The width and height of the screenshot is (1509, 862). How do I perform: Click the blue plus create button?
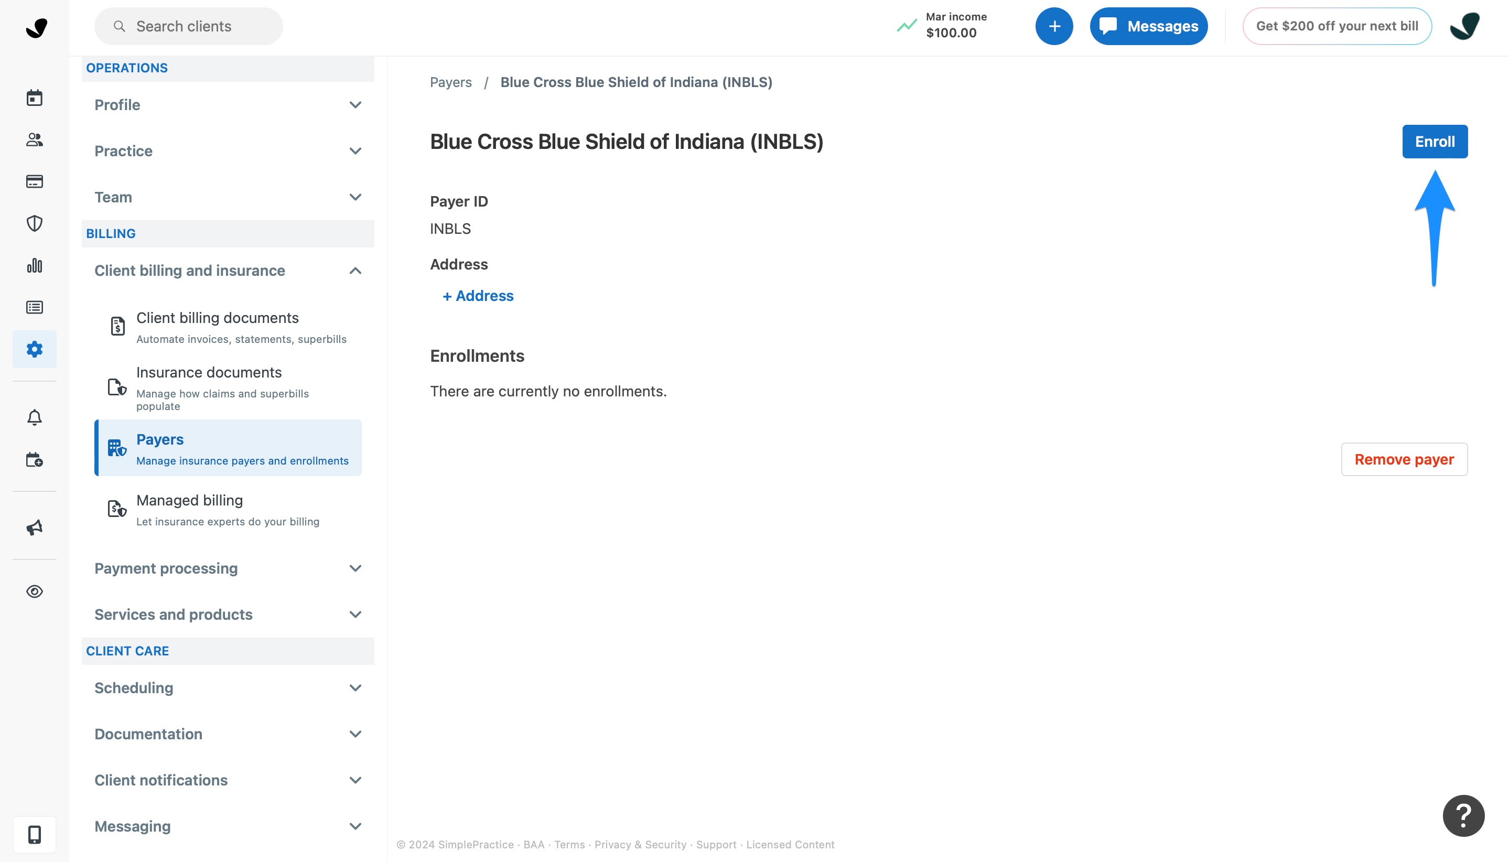[1054, 26]
